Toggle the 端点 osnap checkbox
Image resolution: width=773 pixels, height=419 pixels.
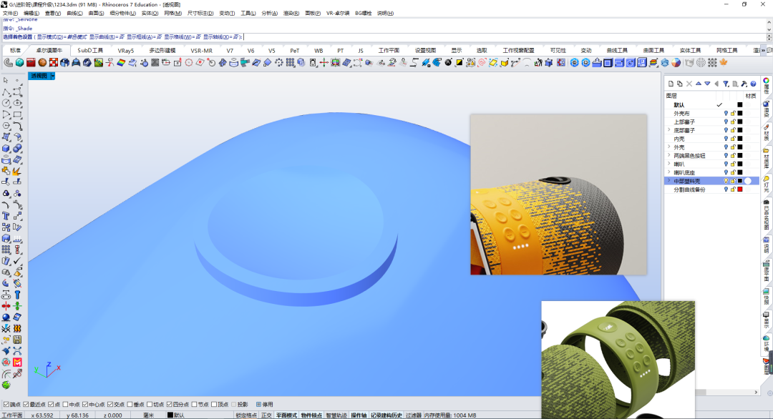tap(6, 404)
